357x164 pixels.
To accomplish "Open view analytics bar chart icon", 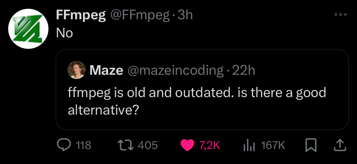I will (249, 145).
